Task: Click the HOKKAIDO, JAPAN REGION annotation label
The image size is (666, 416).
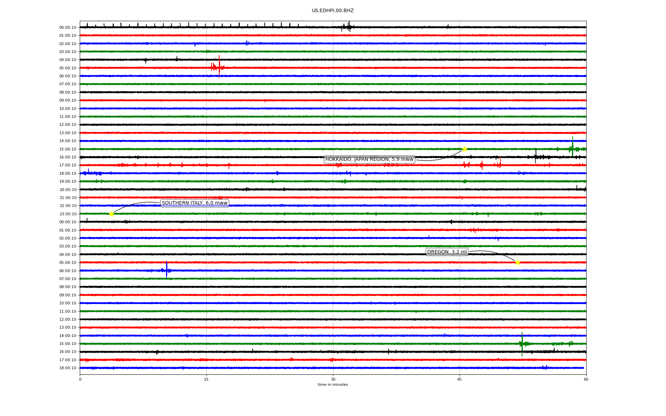Action: (x=369, y=159)
